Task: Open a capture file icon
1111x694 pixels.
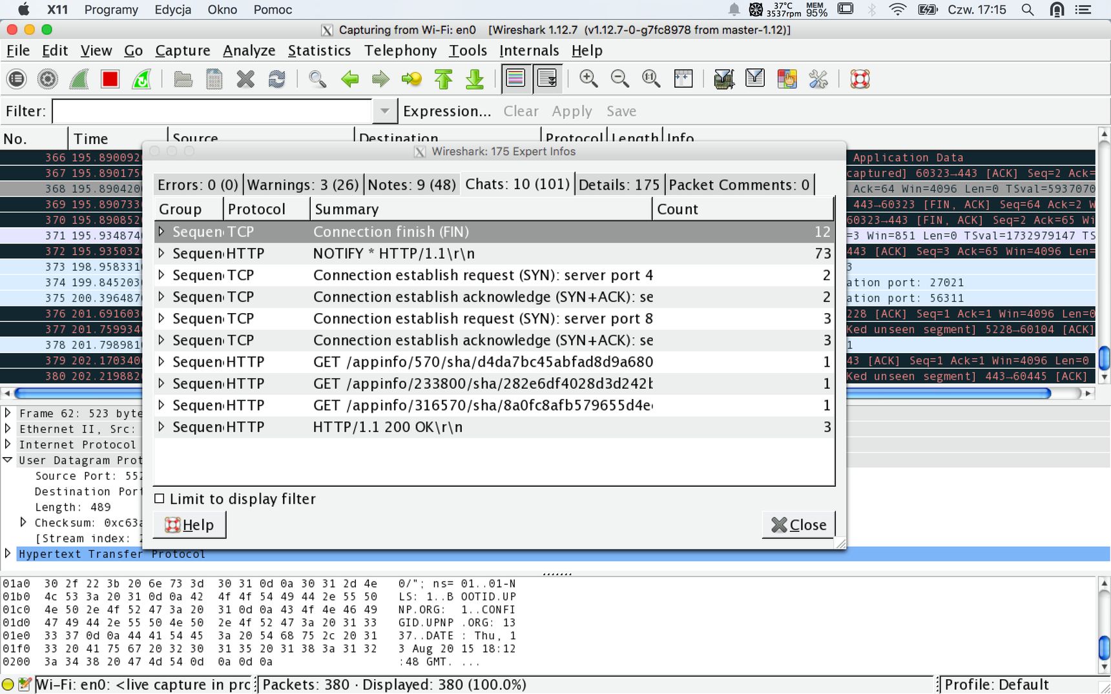Action: click(x=183, y=79)
